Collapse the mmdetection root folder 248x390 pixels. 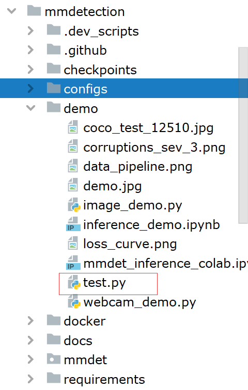pyautogui.click(x=12, y=11)
